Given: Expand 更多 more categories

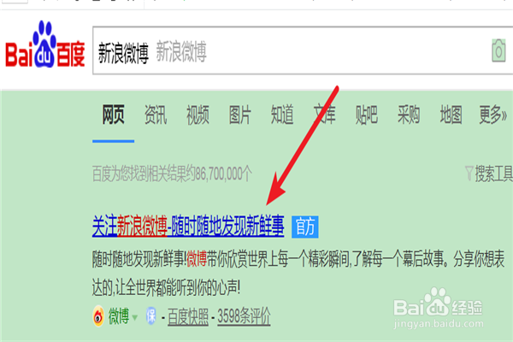Looking at the screenshot, I should coord(492,115).
